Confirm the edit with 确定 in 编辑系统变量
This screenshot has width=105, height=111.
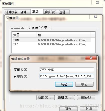click(64, 84)
